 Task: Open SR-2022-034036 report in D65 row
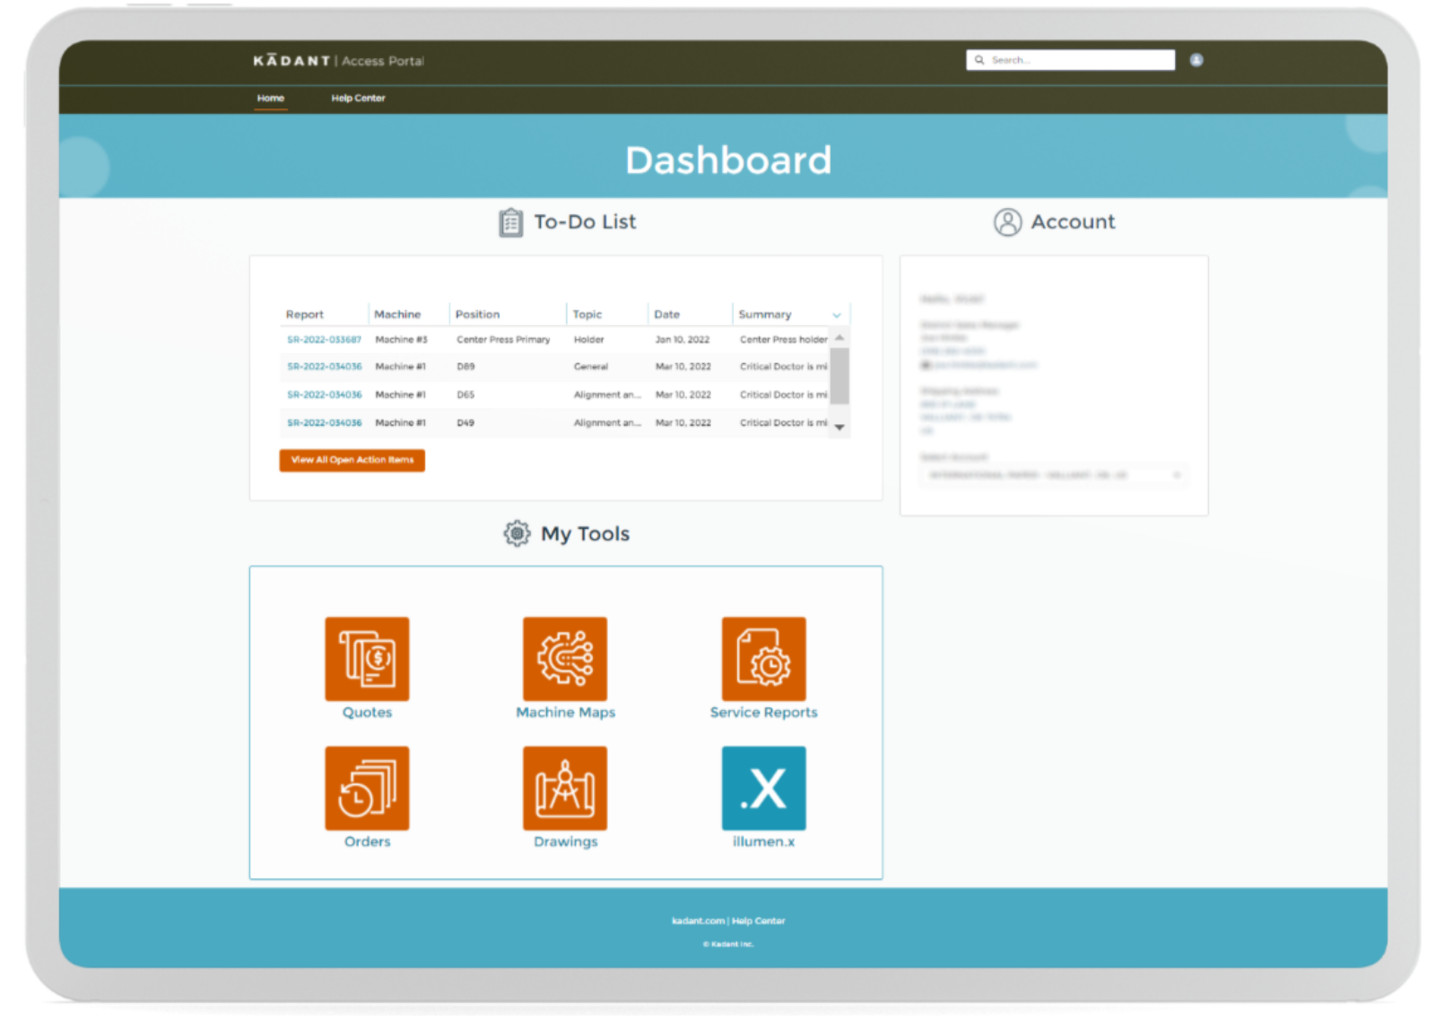pos(324,394)
